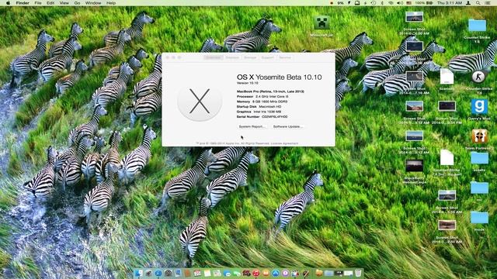
Task: Click the Startup Disk Macintosh HD line
Action: (x=259, y=107)
